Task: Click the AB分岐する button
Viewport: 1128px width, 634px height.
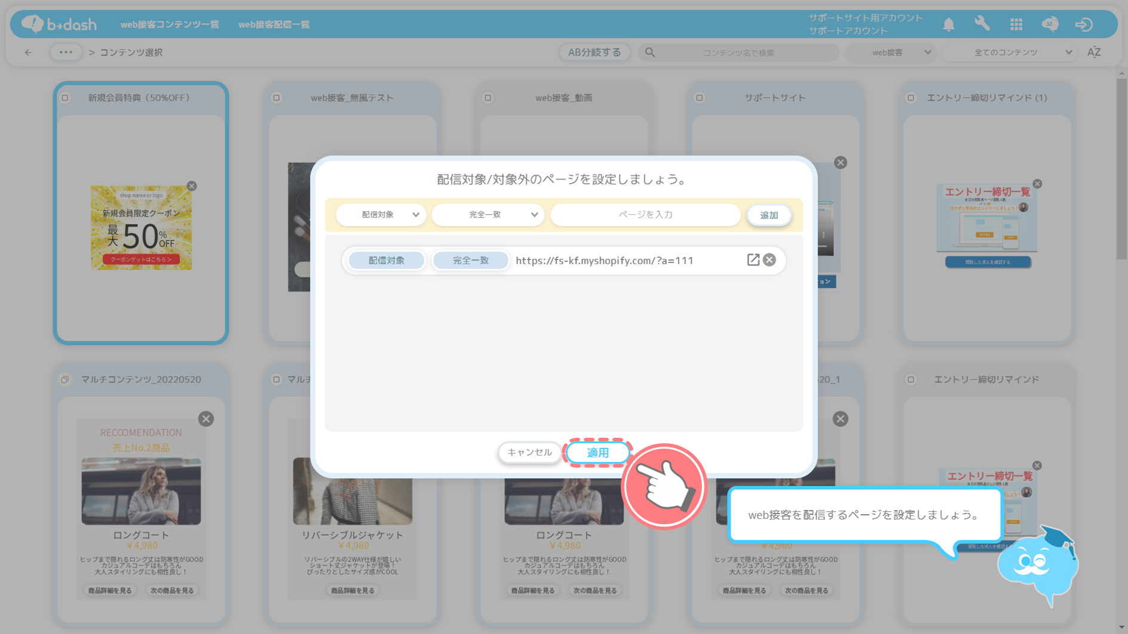Action: point(594,52)
